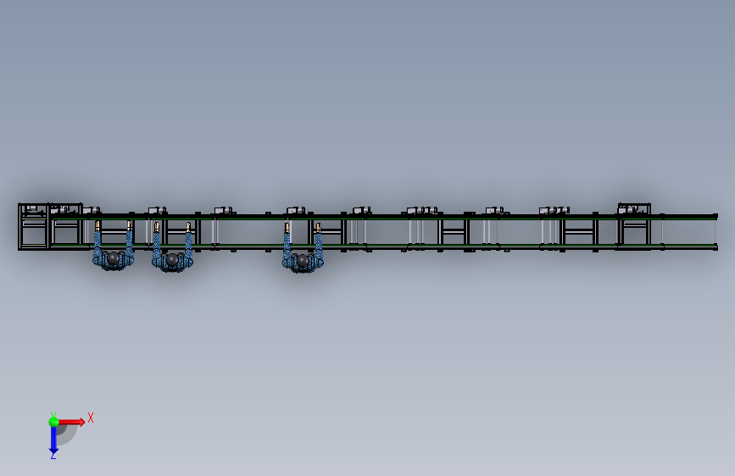Image resolution: width=735 pixels, height=476 pixels.
Task: Select the frame cabinet at the conveyor's left end
Action: point(34,226)
